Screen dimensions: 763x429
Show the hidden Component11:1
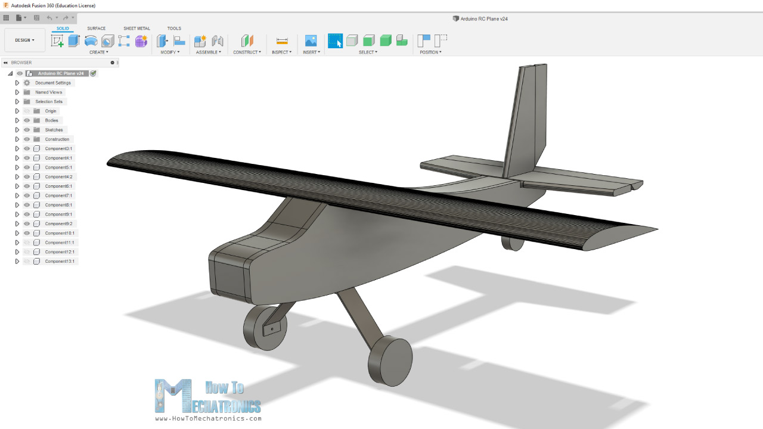(x=27, y=243)
